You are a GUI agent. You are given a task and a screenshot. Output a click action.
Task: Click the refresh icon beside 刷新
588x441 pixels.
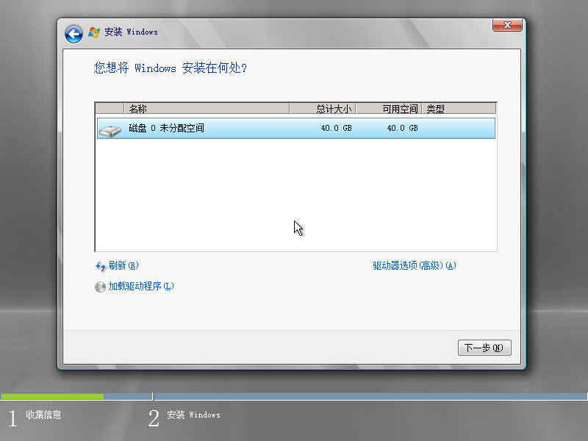pos(101,266)
